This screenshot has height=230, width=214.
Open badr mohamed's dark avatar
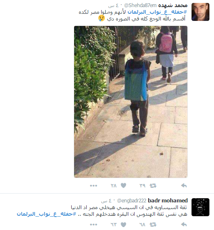pyautogui.click(x=200, y=207)
